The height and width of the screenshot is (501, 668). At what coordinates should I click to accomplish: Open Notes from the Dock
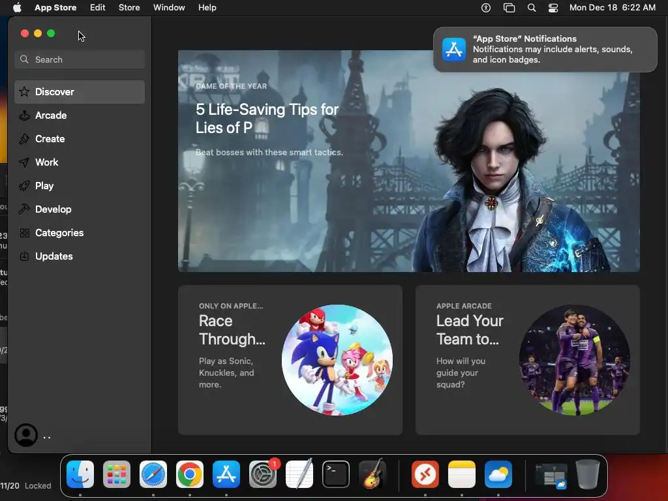462,474
